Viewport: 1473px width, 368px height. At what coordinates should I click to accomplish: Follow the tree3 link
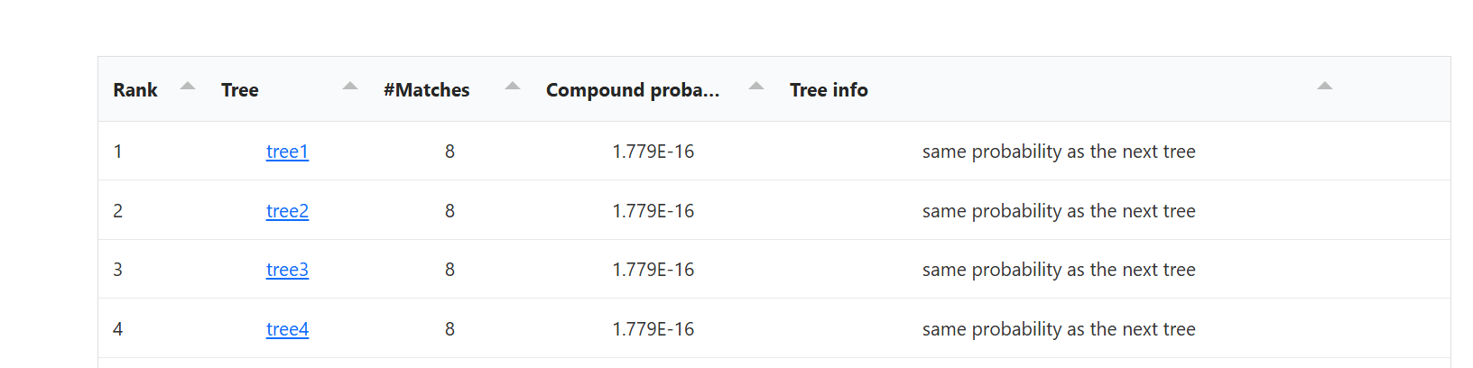tap(287, 270)
